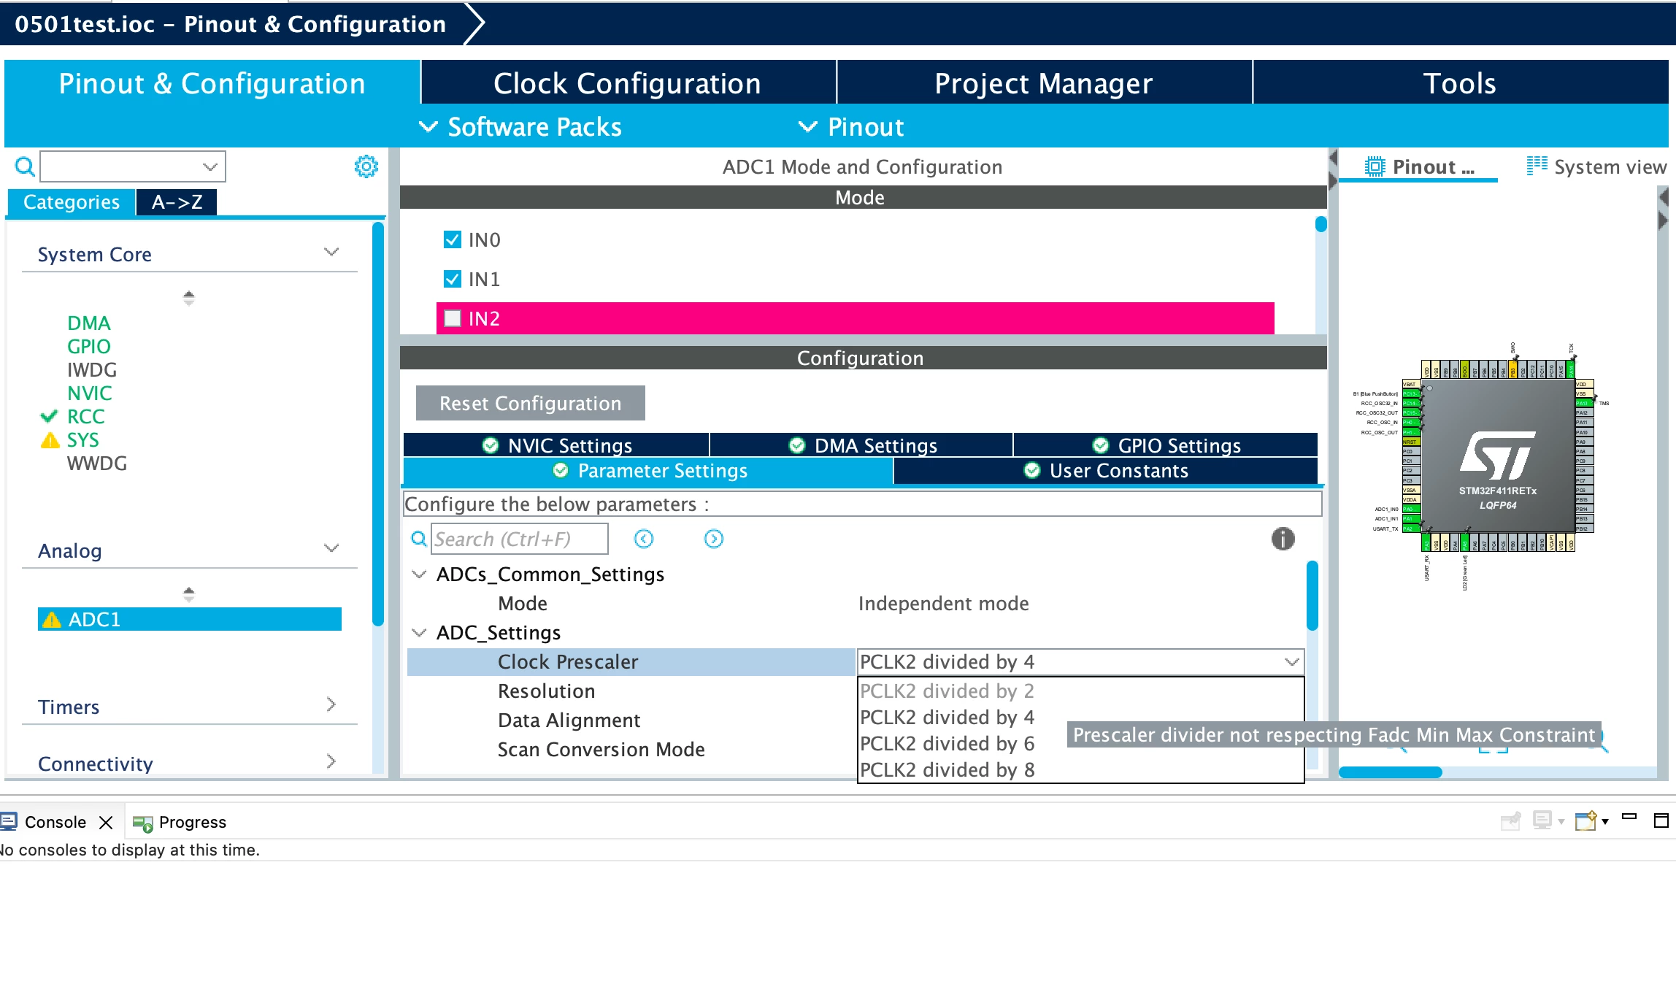
Task: Click the Pinout view chip icon
Action: [x=1375, y=167]
